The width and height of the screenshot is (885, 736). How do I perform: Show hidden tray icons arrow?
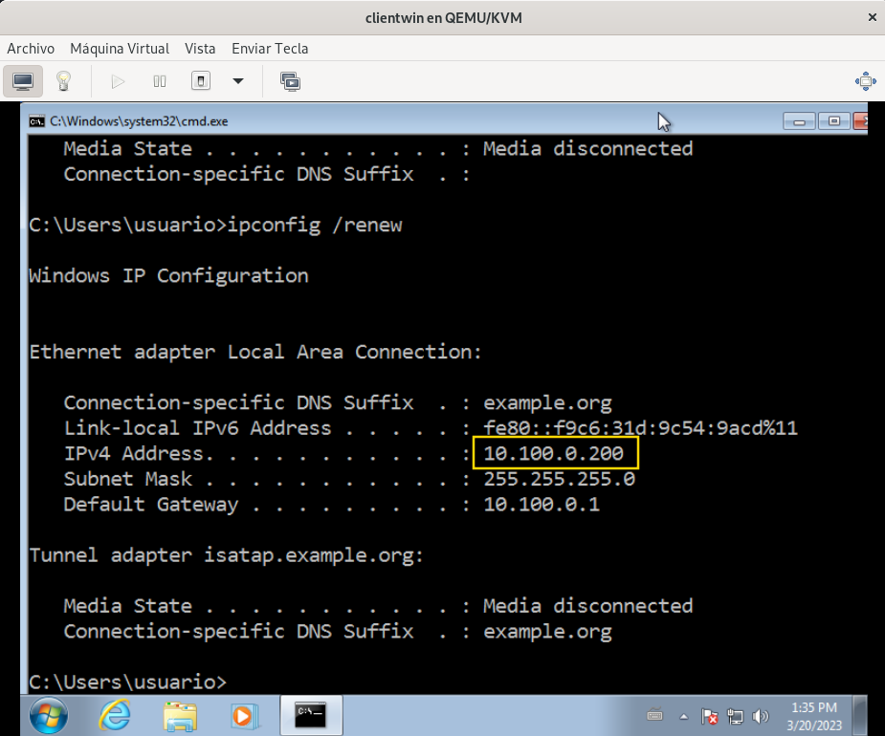pos(684,716)
